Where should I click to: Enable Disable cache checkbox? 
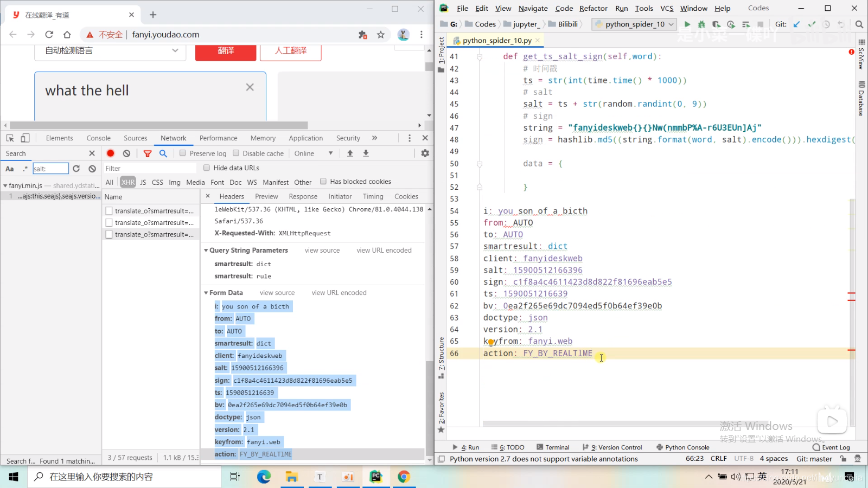(x=236, y=153)
